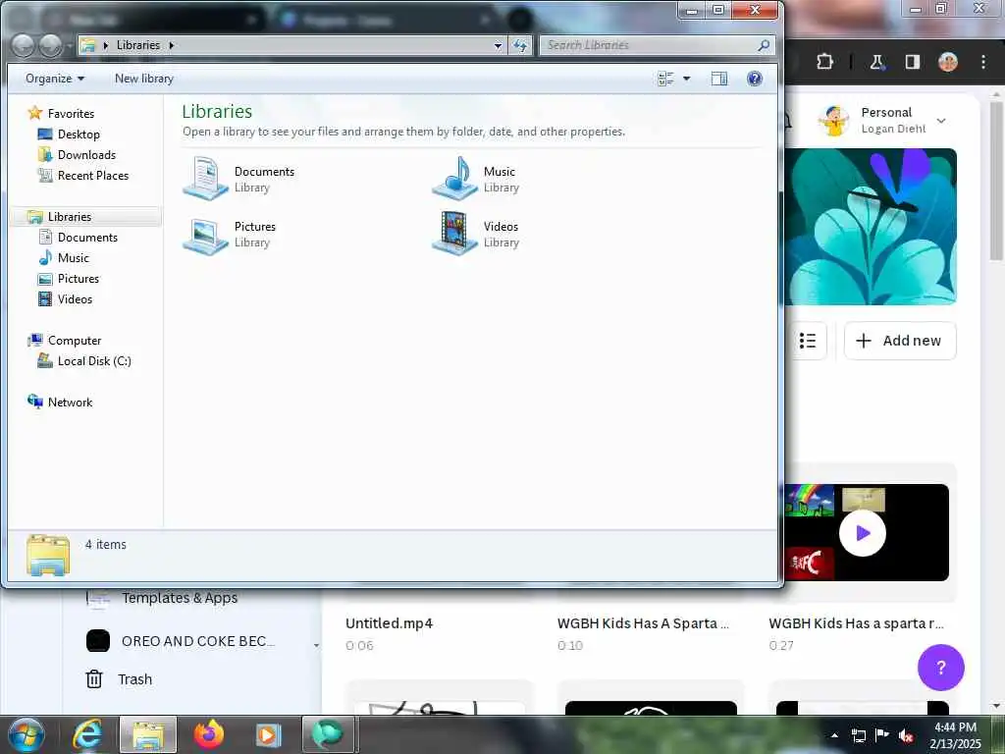Open the Windows Start button
This screenshot has height=754, width=1005.
click(26, 734)
